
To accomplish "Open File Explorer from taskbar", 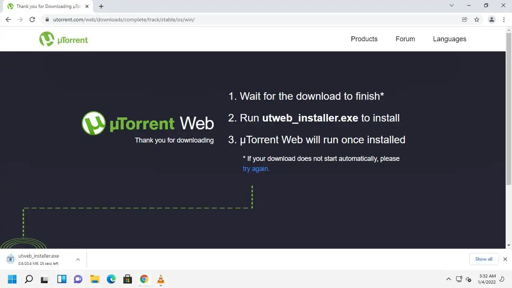I will (94, 279).
